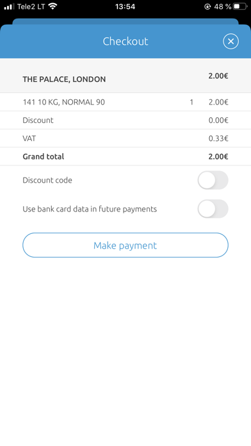Tap the 13:54 clock in status bar
This screenshot has width=251, height=446.
125,6
